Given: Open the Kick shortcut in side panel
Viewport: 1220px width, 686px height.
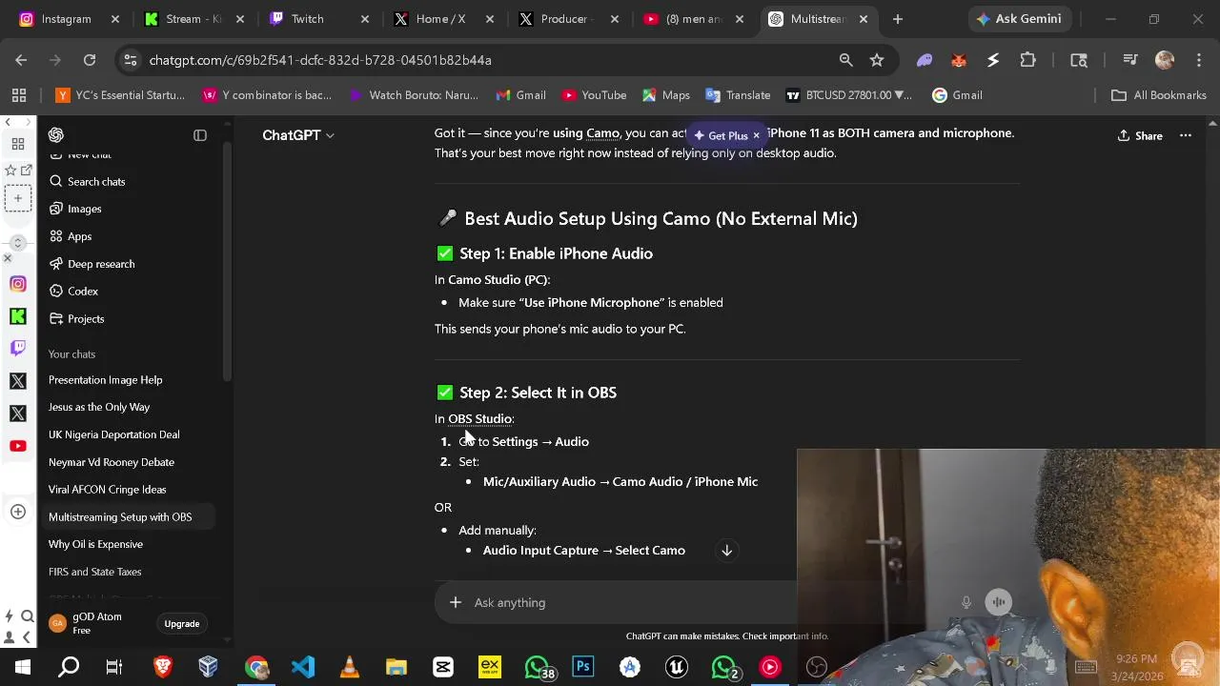Looking at the screenshot, I should pyautogui.click(x=17, y=316).
